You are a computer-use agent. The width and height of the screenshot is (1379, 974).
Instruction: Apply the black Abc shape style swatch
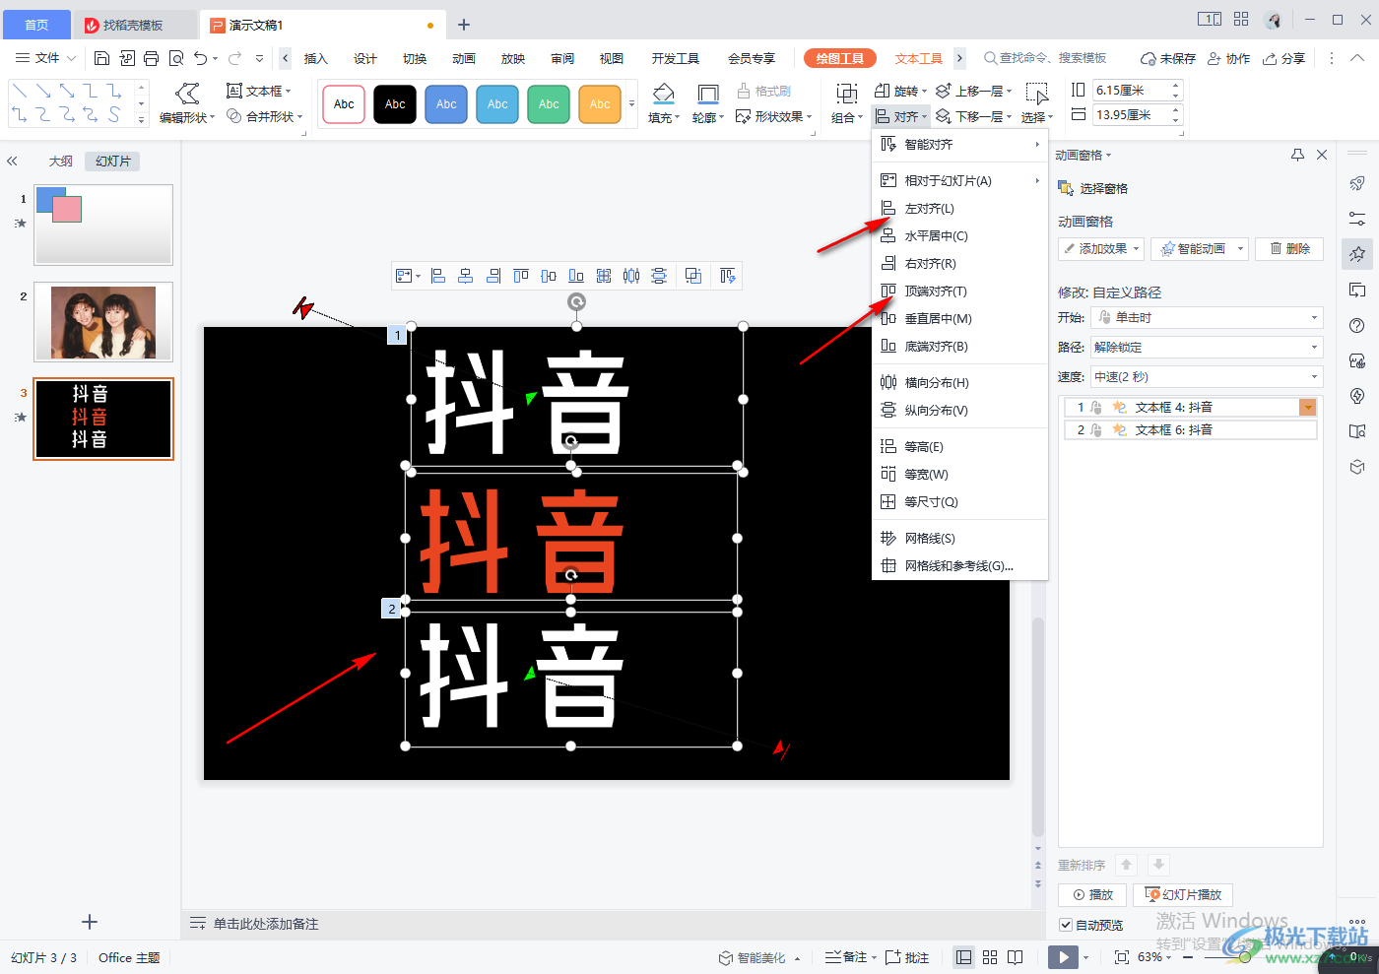(395, 103)
